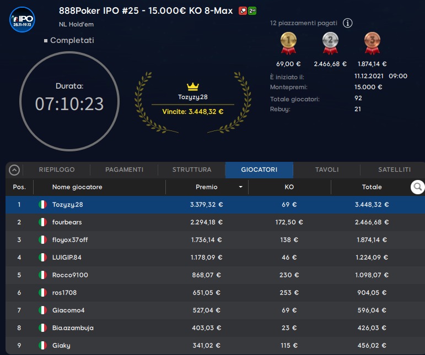Click the Italian flag beside Bia.azambuja
This screenshot has height=355, width=425.
42,327
